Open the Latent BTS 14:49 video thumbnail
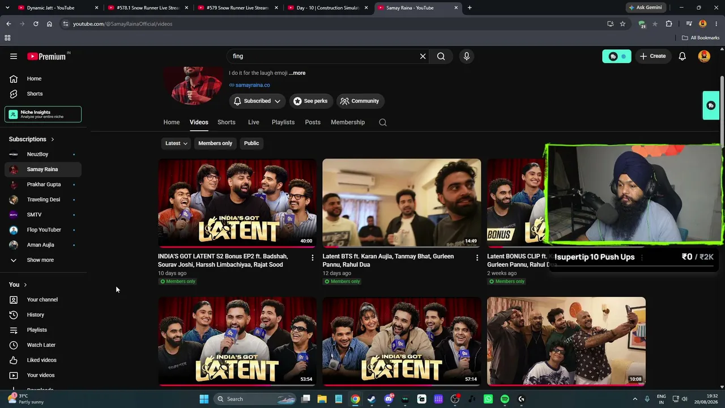Screen dimensions: 725x408 point(402,203)
